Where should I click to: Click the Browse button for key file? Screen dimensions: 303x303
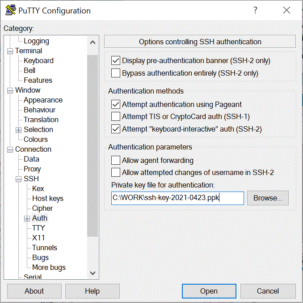pyautogui.click(x=268, y=198)
